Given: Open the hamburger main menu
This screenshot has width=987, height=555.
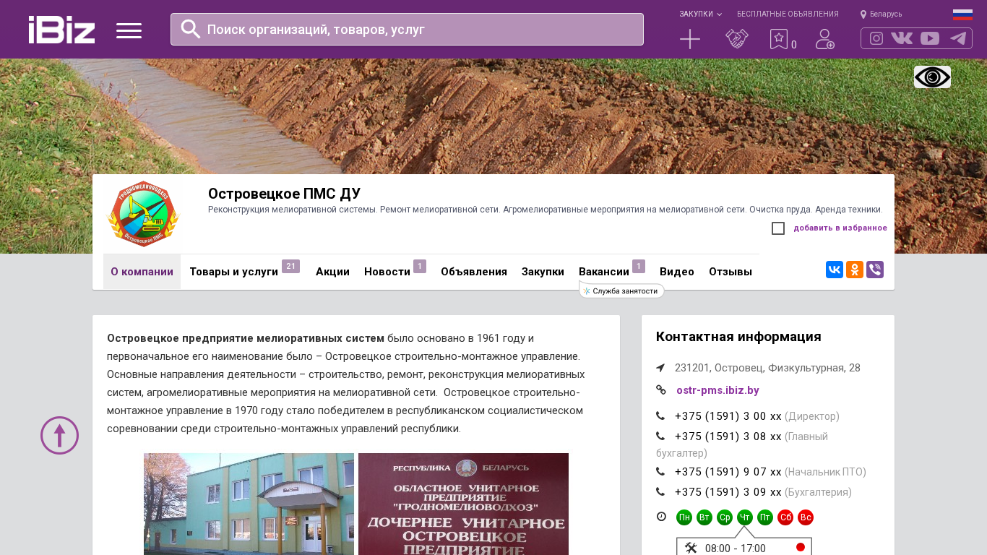Looking at the screenshot, I should tap(129, 30).
